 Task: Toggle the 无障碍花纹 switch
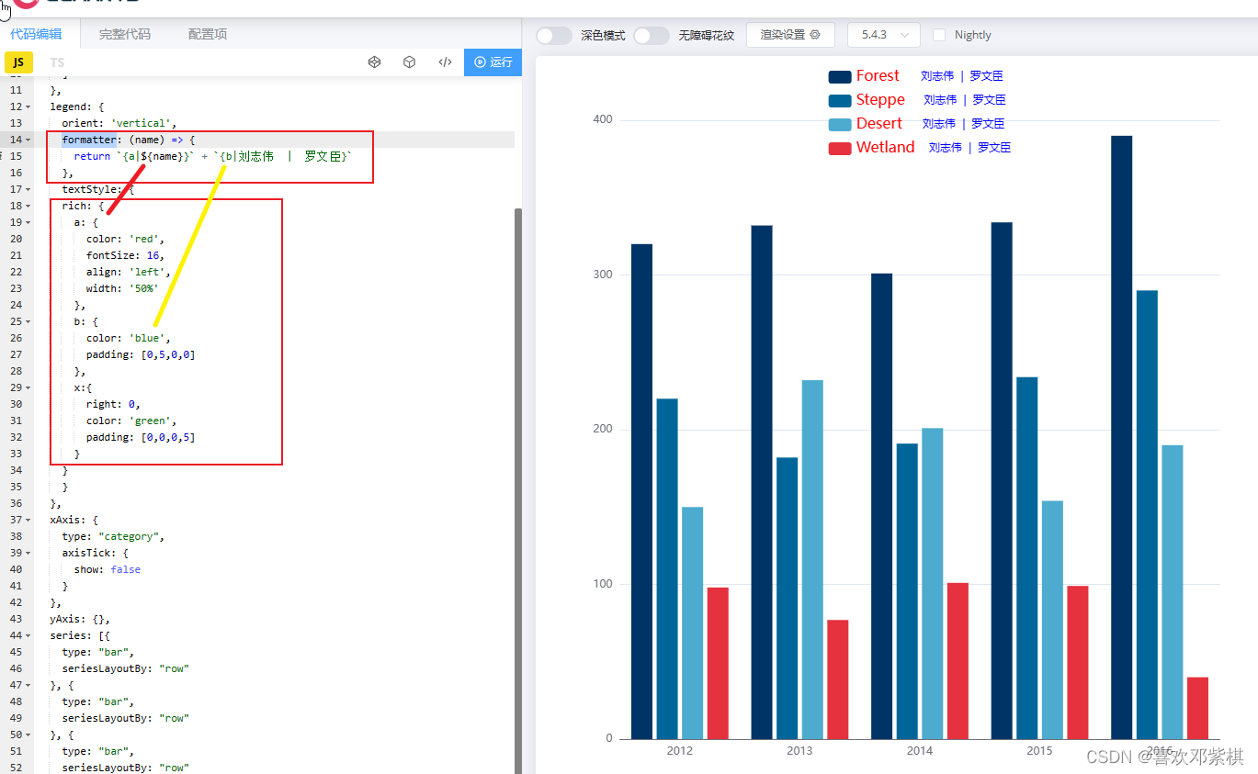(652, 34)
